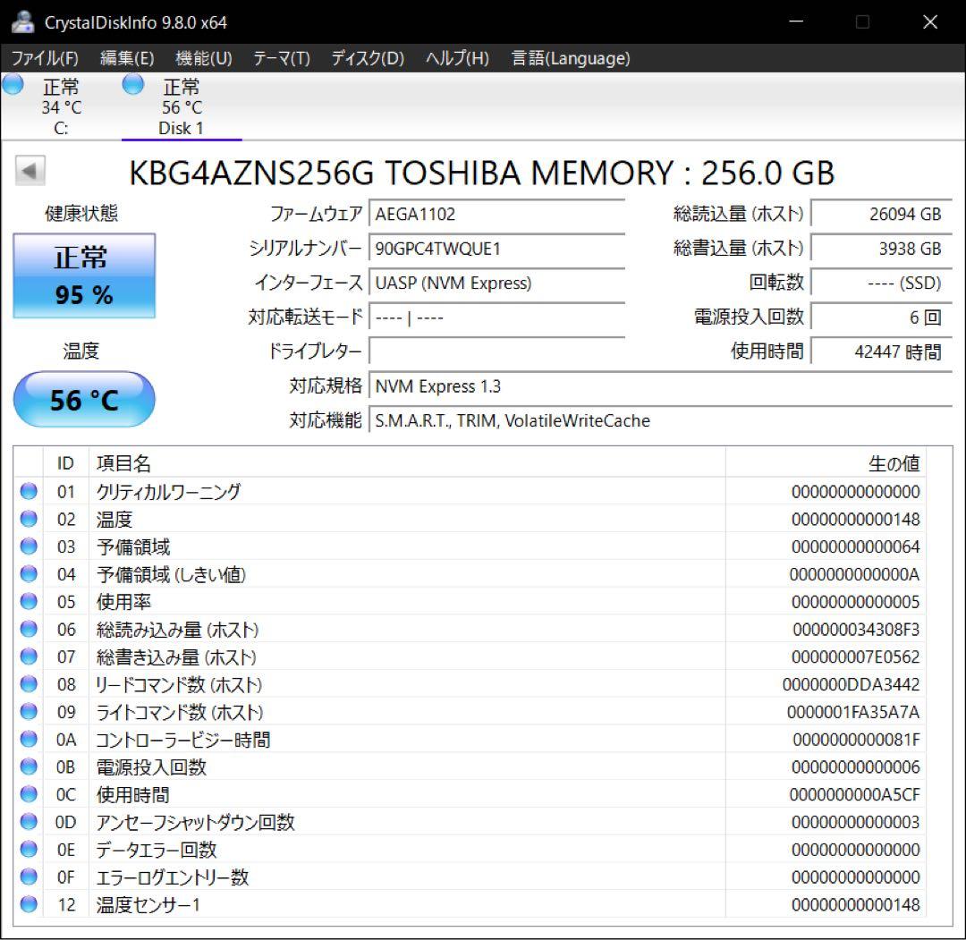
Task: Click the disk model title KBG4AZNS256G TOSHIBA MEMORY
Action: point(401,173)
